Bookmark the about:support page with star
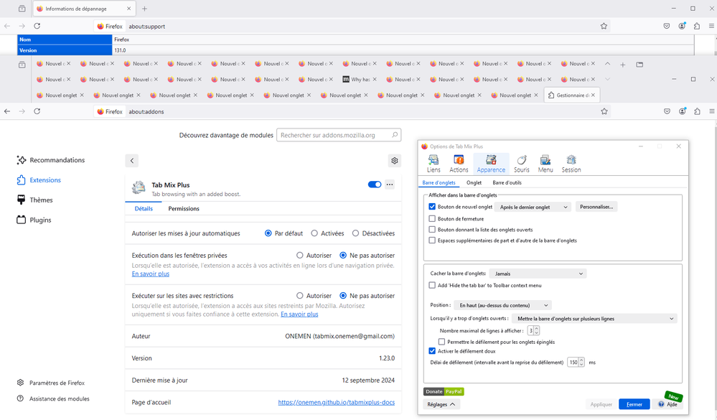717x420 pixels. point(604,26)
